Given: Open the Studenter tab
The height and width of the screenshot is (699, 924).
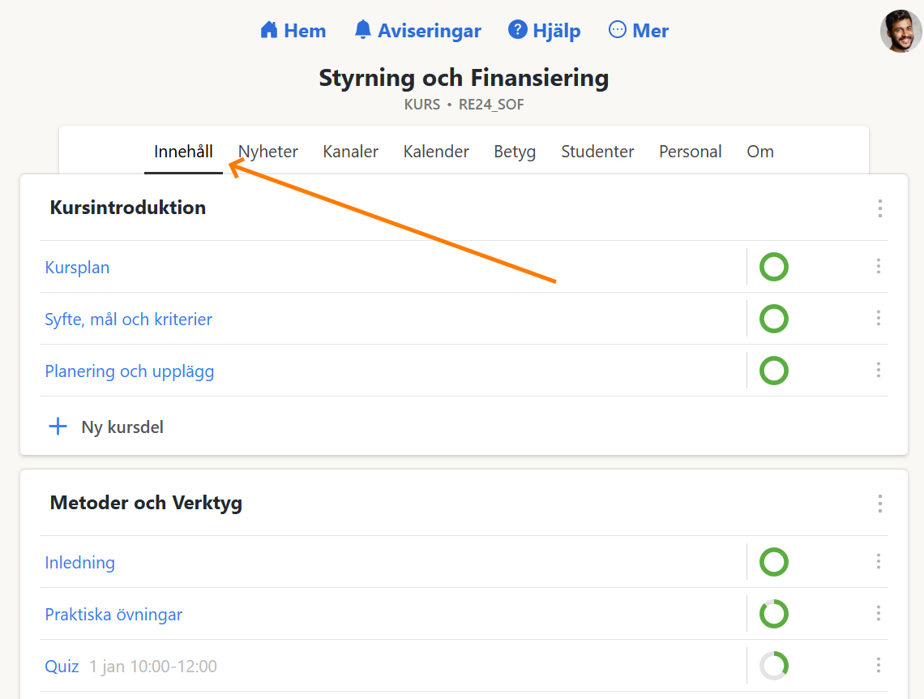Looking at the screenshot, I should (597, 152).
